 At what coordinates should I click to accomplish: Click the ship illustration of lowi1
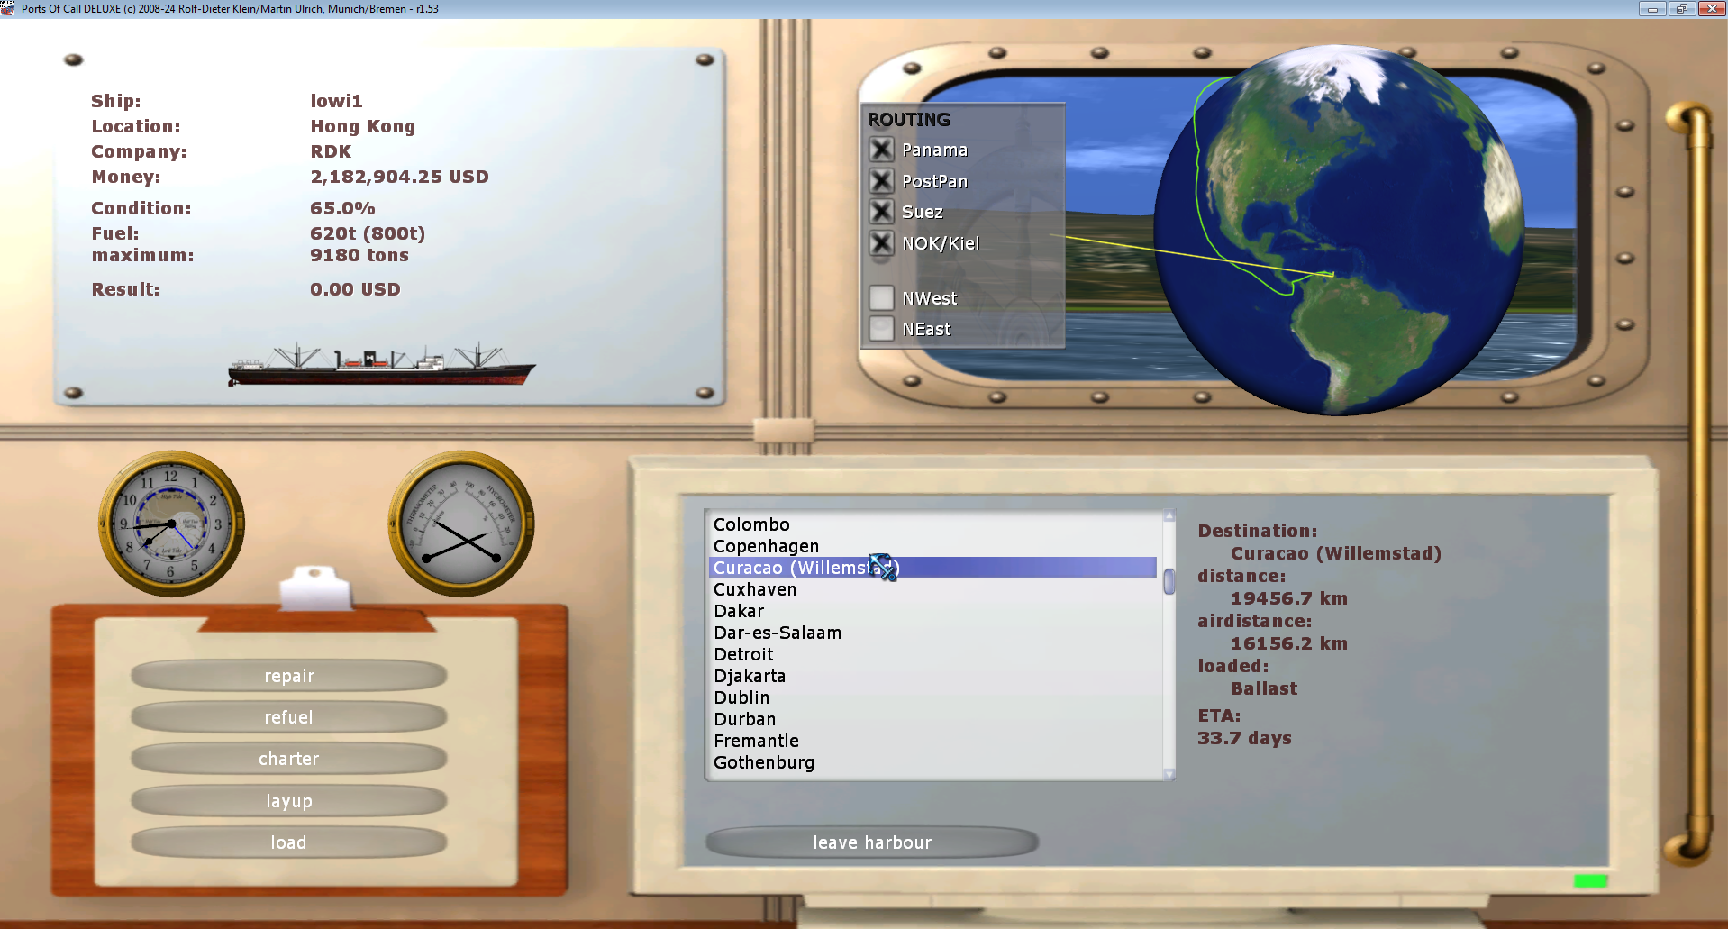pyautogui.click(x=381, y=364)
